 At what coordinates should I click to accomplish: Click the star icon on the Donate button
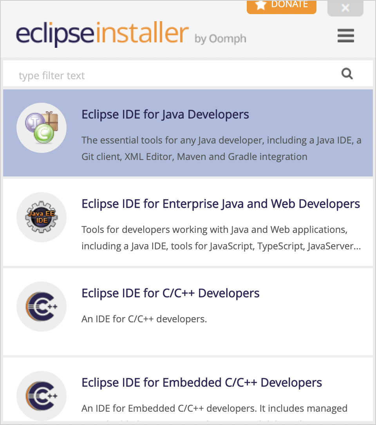point(261,5)
